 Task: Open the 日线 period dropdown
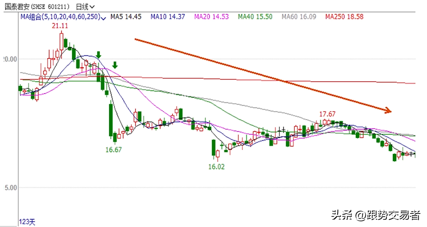click(85, 7)
